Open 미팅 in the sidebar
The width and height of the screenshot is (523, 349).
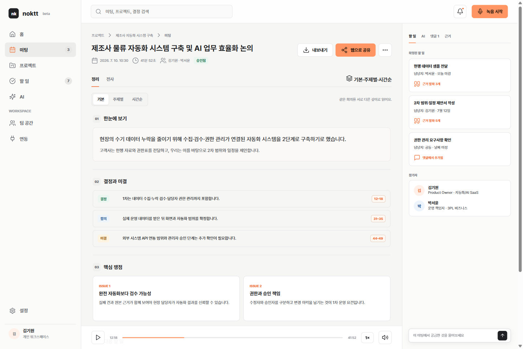tap(40, 50)
